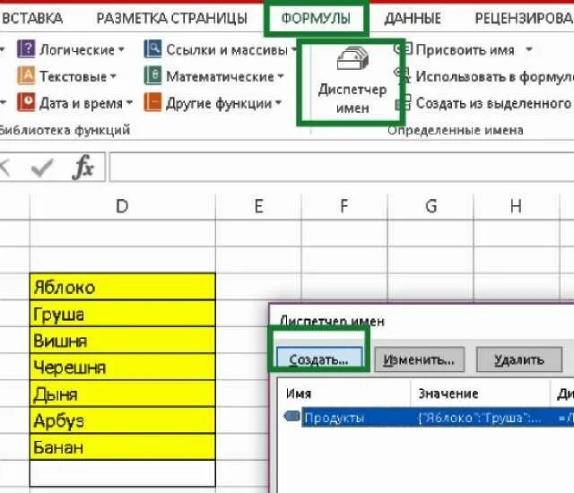Click the Удалить button in Name Manager
The height and width of the screenshot is (493, 574).
click(x=519, y=359)
